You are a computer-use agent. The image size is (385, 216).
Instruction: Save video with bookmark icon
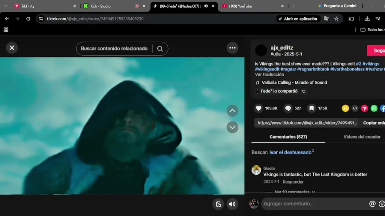(312, 108)
